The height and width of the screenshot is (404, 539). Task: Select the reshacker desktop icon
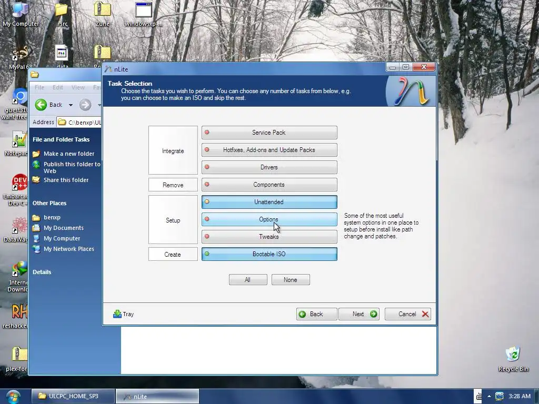pyautogui.click(x=19, y=311)
